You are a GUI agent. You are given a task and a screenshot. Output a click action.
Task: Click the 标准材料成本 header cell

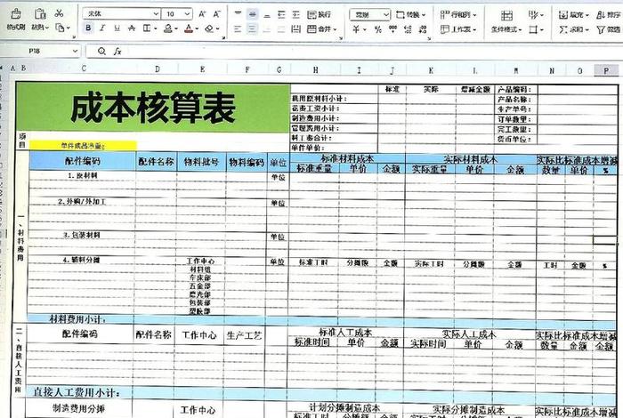coord(347,158)
